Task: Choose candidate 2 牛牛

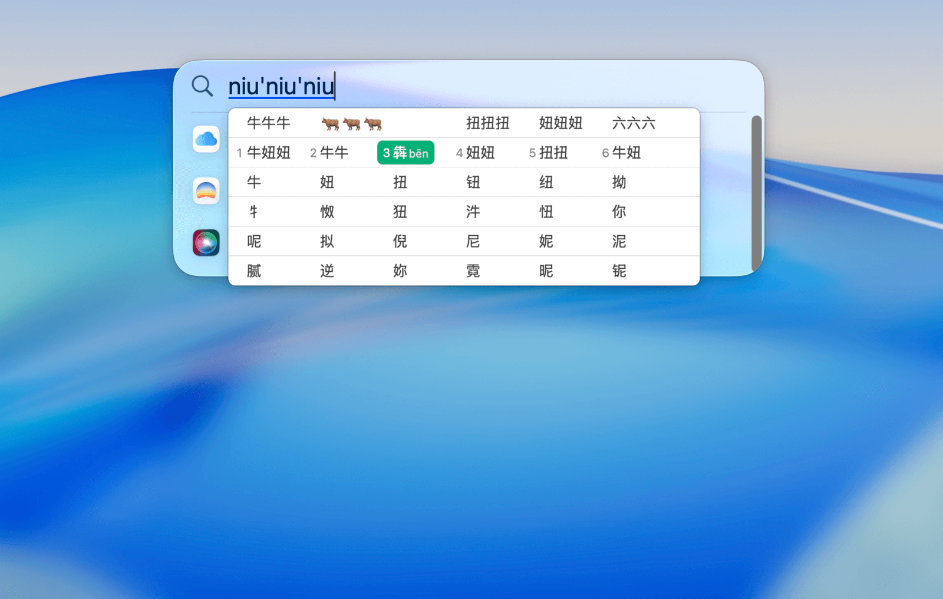Action: point(330,153)
